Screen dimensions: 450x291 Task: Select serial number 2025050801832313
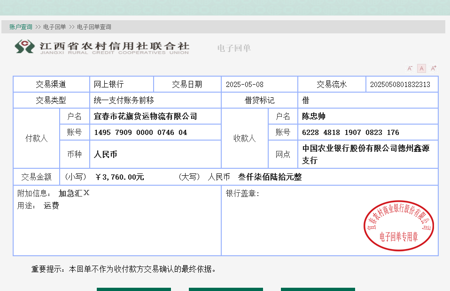[x=400, y=85]
